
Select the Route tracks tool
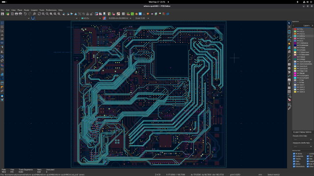click(289, 36)
